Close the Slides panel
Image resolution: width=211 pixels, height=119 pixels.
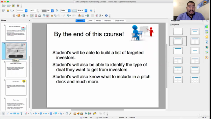[x=30, y=20]
